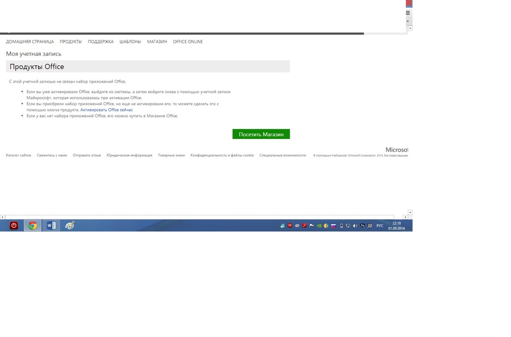Go to the ПОДДЕРЖКА navigation item
The height and width of the screenshot is (337, 511).
coord(101,42)
